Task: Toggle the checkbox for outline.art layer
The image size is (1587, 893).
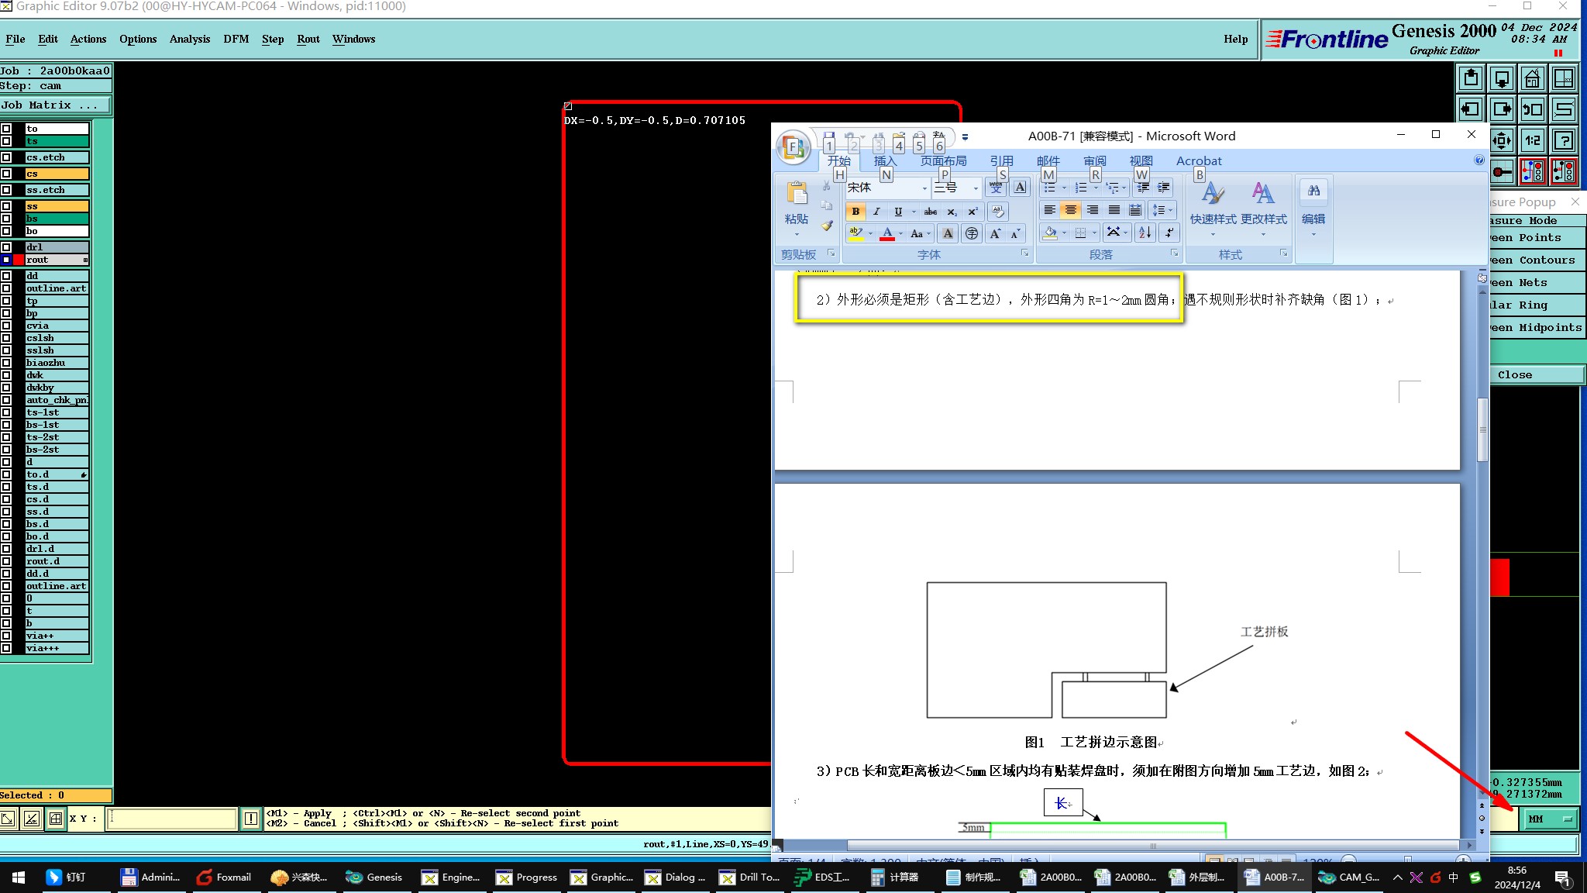Action: click(6, 288)
